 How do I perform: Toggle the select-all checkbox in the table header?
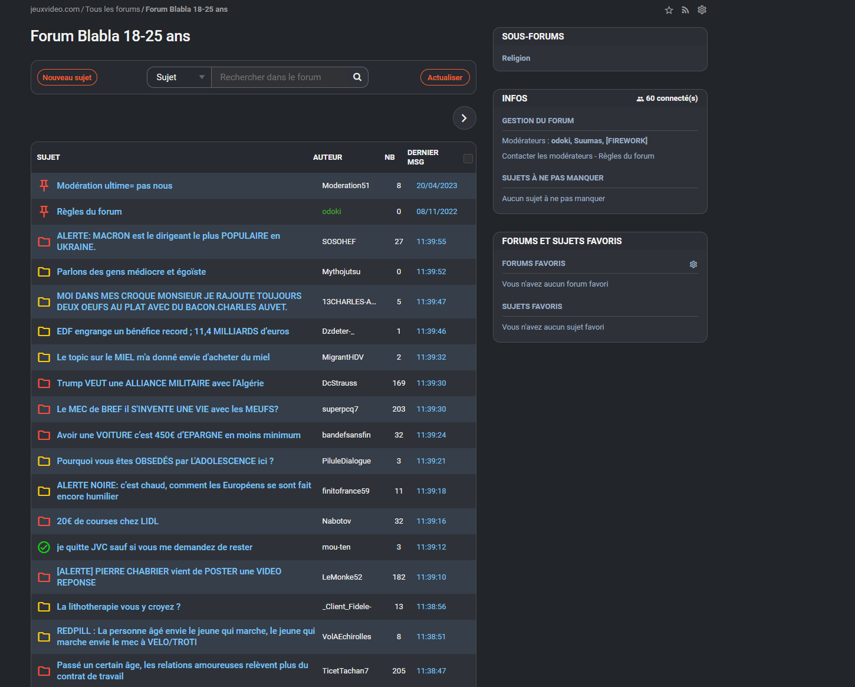pyautogui.click(x=468, y=159)
